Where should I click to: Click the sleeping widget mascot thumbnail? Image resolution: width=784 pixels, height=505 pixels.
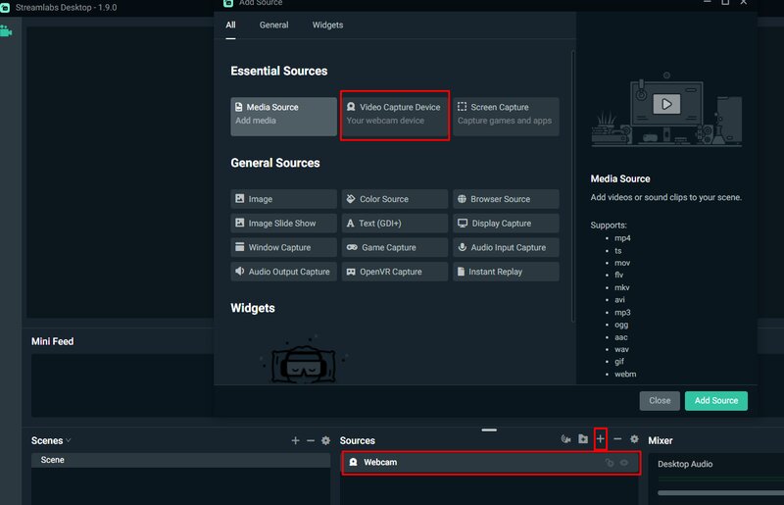[304, 359]
